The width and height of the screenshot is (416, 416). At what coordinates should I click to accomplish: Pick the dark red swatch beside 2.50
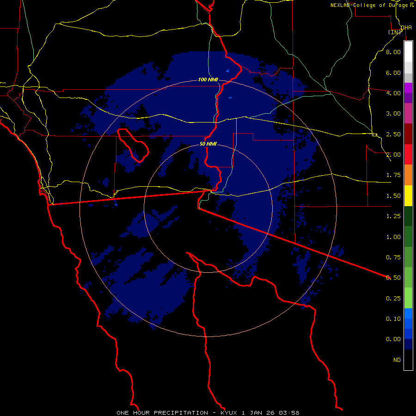(x=408, y=134)
